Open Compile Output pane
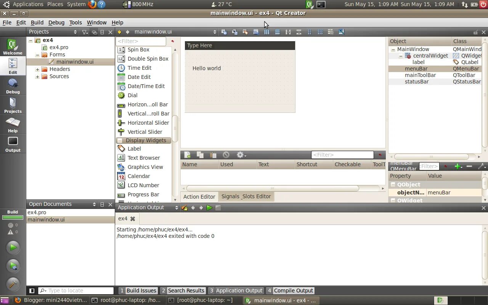 [x=290, y=291]
